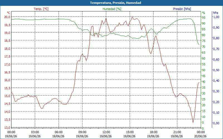The width and height of the screenshot is (223, 139).
Task: Click the red '°C' unit label
Action: [x=9, y=13]
